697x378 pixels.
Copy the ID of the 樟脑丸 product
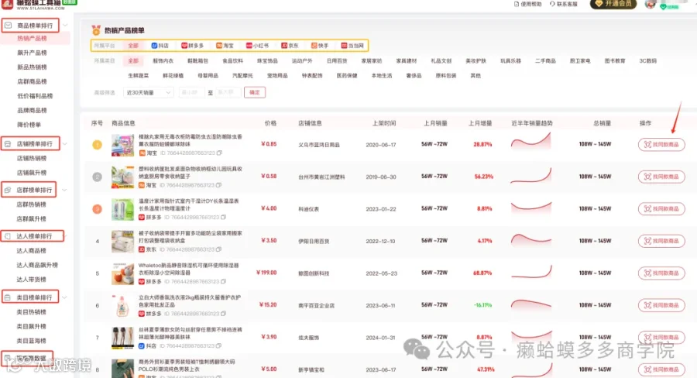coord(220,153)
